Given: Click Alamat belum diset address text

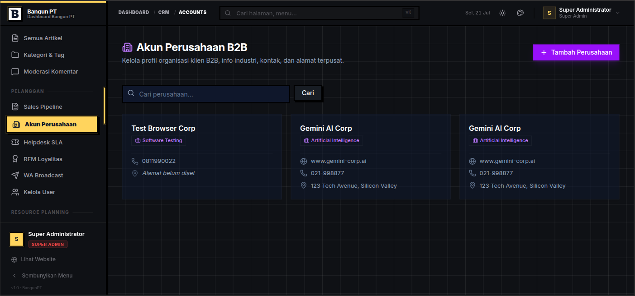Looking at the screenshot, I should click(168, 173).
